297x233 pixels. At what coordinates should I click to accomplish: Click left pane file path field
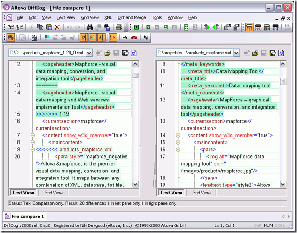46,53
